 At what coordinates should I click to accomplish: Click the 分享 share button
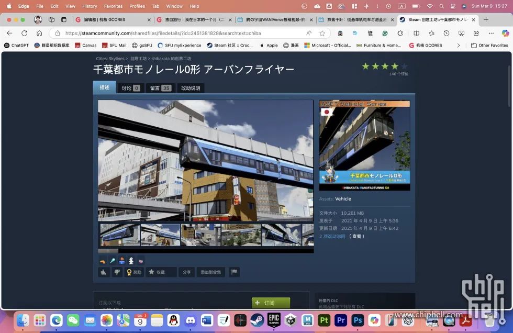pos(187,272)
